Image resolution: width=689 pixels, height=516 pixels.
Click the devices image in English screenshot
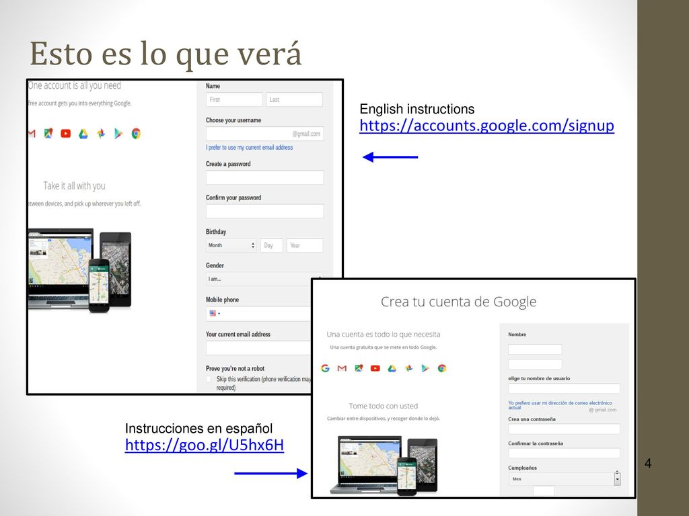point(80,270)
